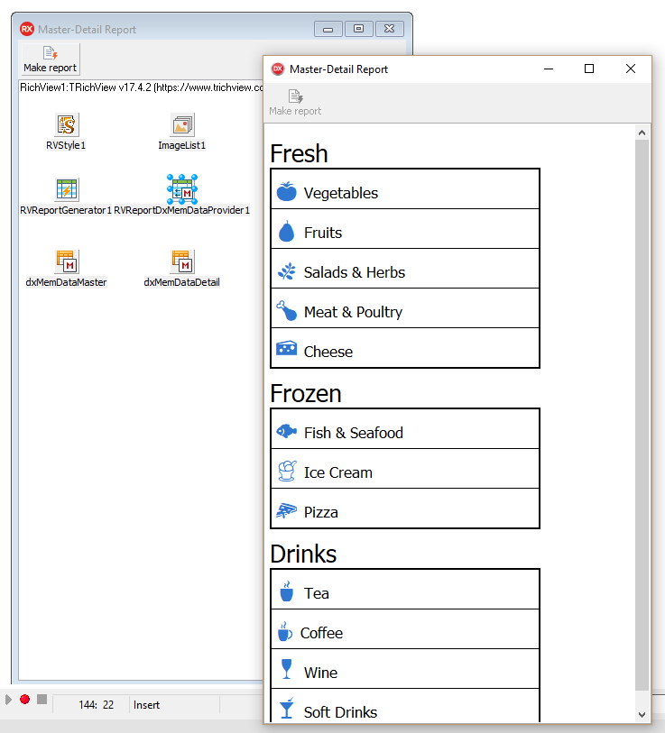Select the ImageList1 component icon
The width and height of the screenshot is (665, 733).
point(181,124)
